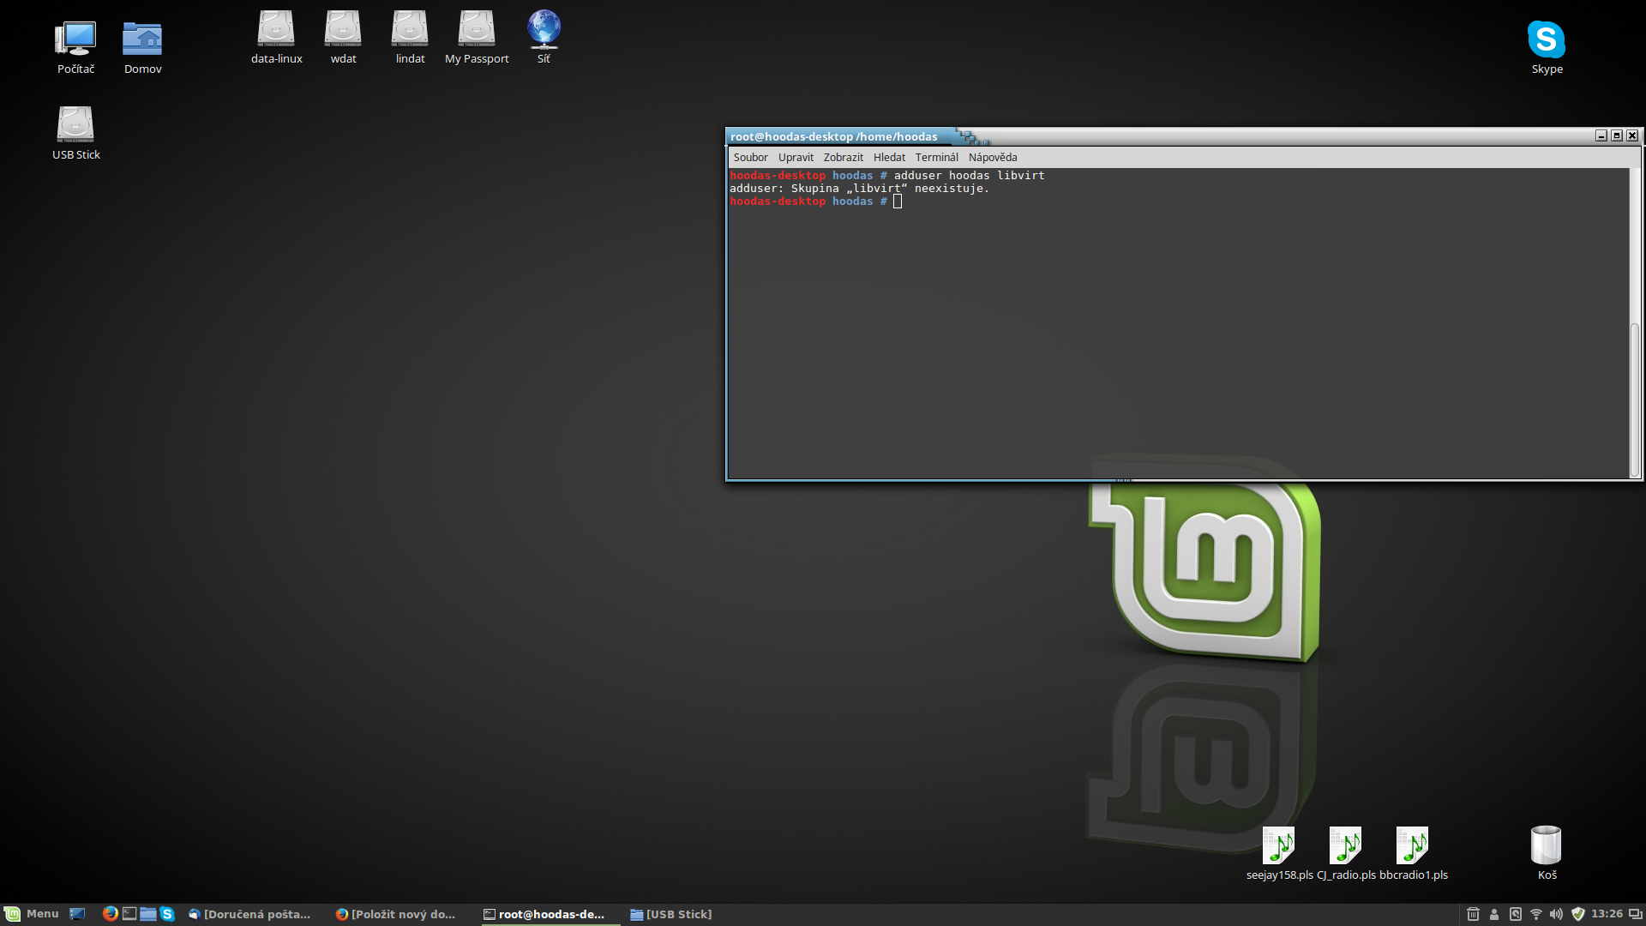The width and height of the screenshot is (1646, 926).
Task: Launch terminal from the panel launcher
Action: click(129, 914)
